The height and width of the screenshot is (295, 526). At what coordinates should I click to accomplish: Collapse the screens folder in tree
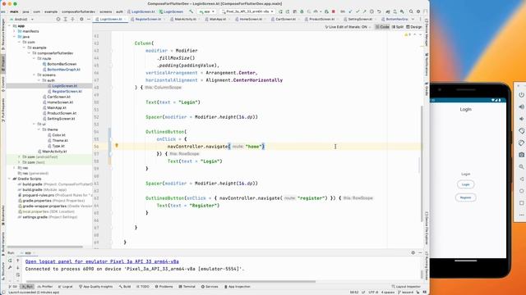click(35, 75)
